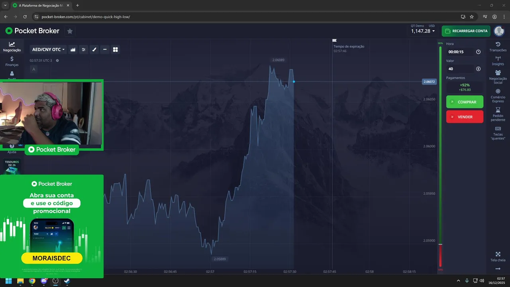Open the Comércio Express panel
Image resolution: width=510 pixels, height=287 pixels.
click(x=498, y=96)
